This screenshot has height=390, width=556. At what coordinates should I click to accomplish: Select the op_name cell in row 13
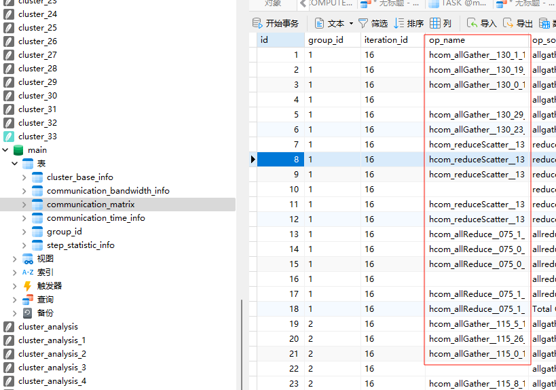click(477, 234)
